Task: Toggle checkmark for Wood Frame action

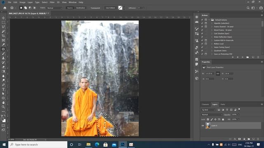Action: tap(202, 30)
